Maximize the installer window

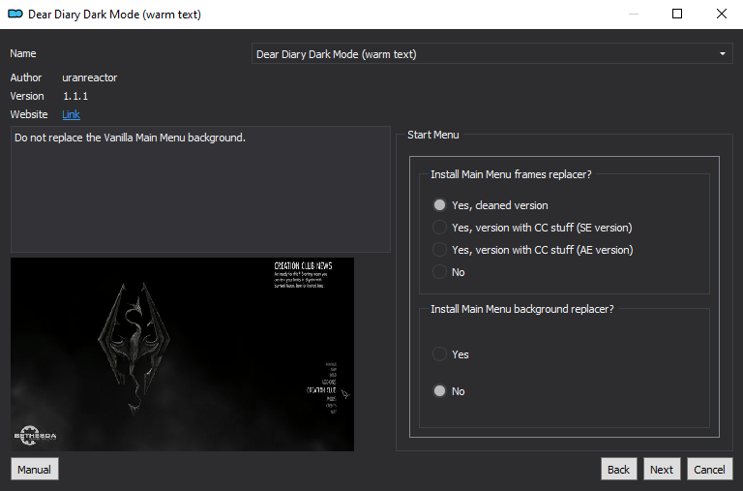point(677,14)
